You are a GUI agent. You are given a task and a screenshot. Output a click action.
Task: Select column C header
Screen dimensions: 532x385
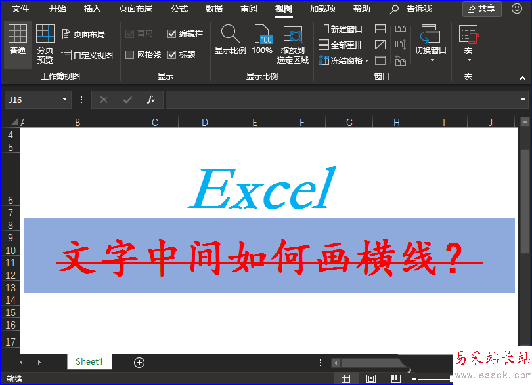[155, 122]
